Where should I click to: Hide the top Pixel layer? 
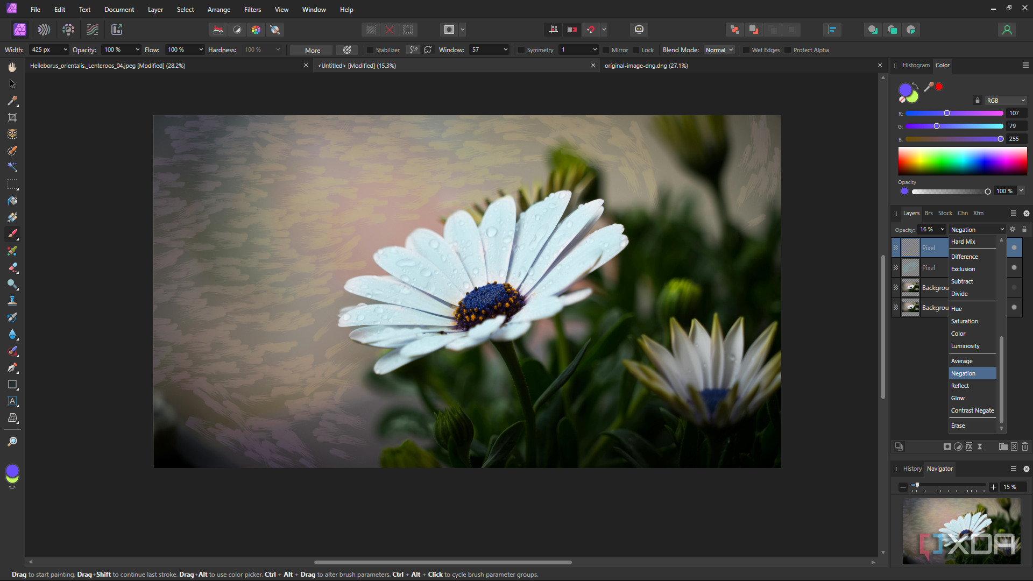tap(1014, 247)
